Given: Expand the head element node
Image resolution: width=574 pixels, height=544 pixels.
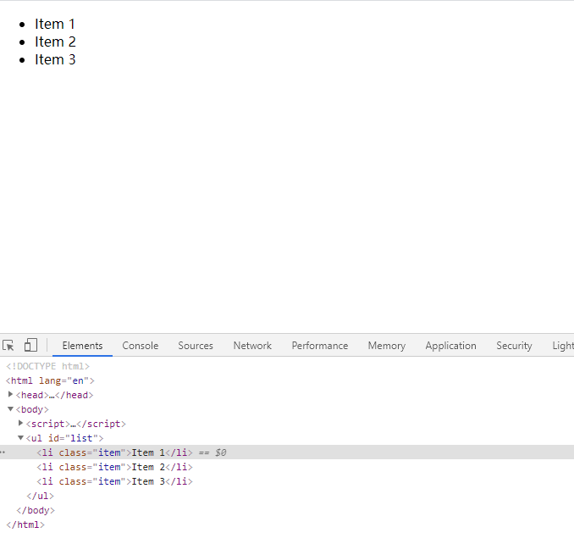Looking at the screenshot, I should click(11, 395).
